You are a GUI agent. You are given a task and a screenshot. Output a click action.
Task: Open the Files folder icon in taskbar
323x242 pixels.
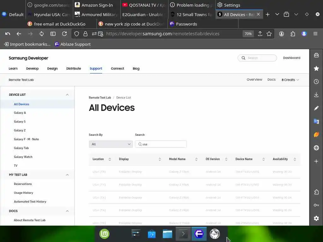(x=167, y=234)
